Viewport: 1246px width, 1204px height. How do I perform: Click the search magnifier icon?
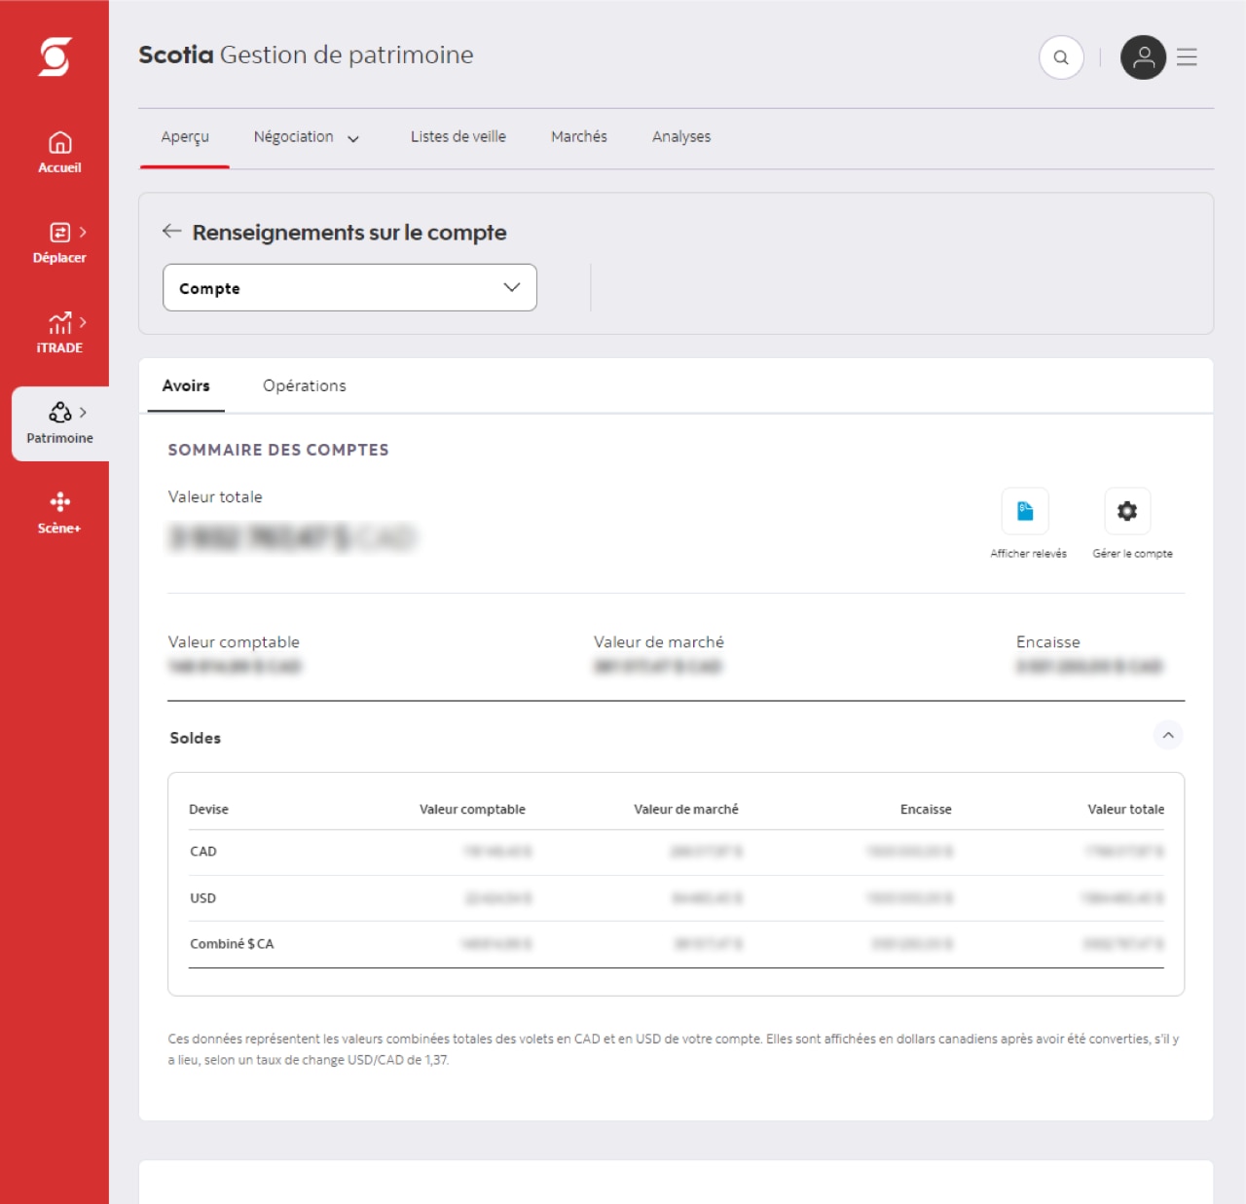[1061, 57]
